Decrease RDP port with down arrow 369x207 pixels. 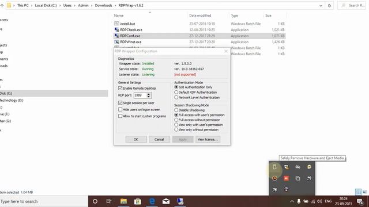coord(149,97)
